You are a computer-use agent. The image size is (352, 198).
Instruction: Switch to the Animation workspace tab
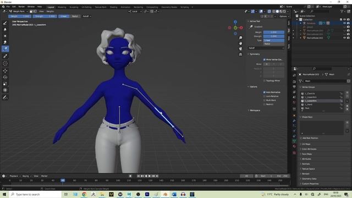coord(125,7)
